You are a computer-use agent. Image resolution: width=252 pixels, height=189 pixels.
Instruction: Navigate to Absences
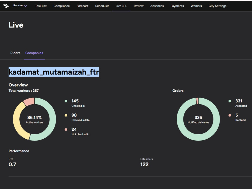click(x=157, y=6)
